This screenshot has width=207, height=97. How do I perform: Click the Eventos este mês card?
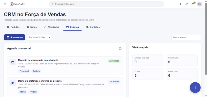[x=148, y=61]
